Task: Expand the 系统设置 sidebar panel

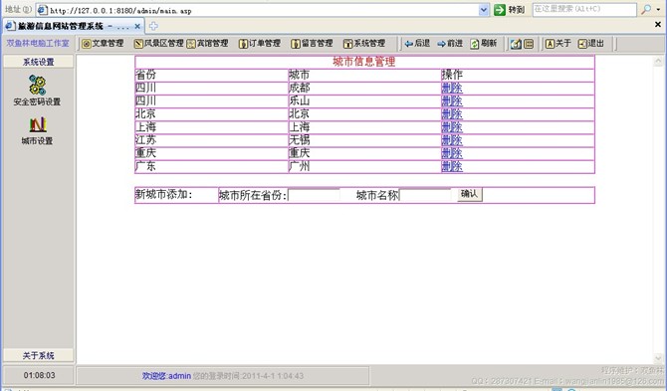Action: (38, 62)
